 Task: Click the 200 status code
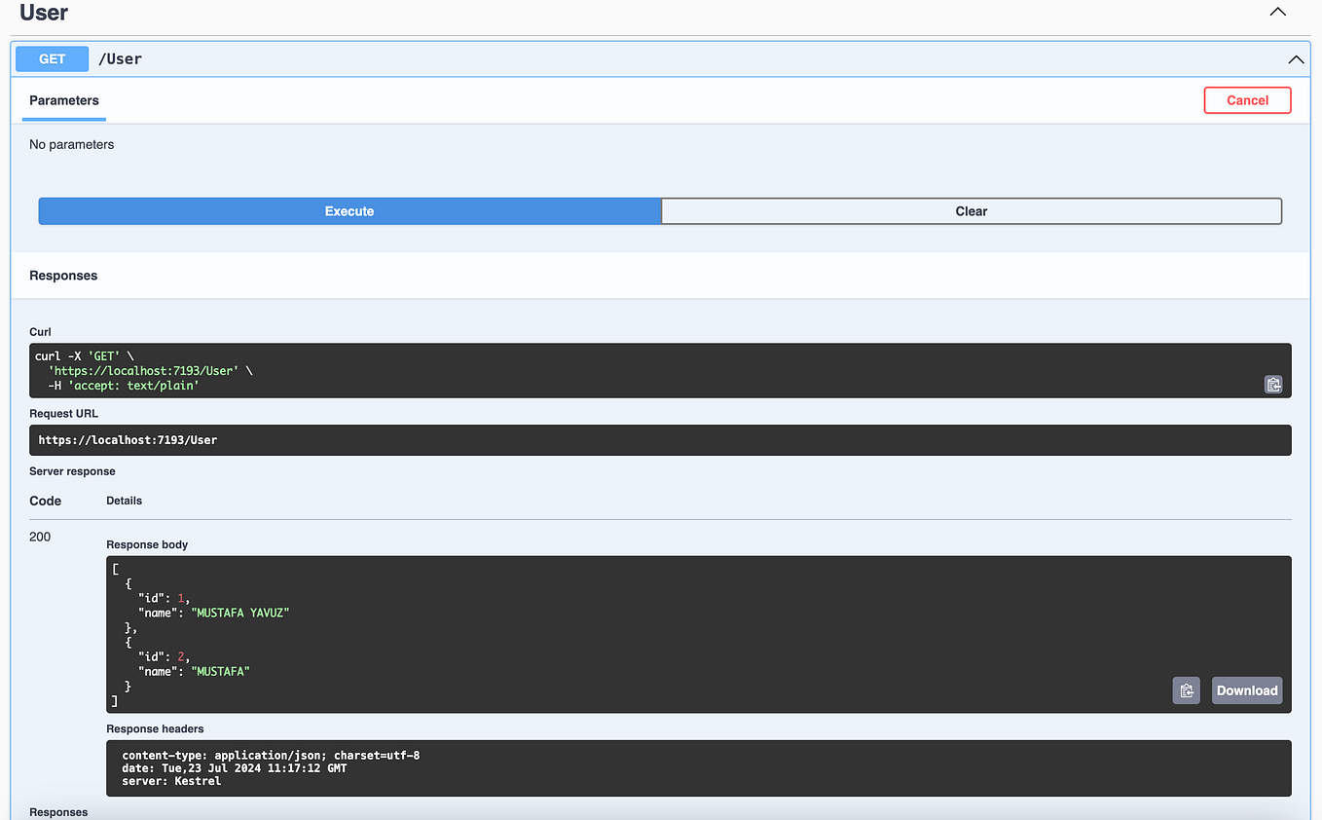coord(39,537)
